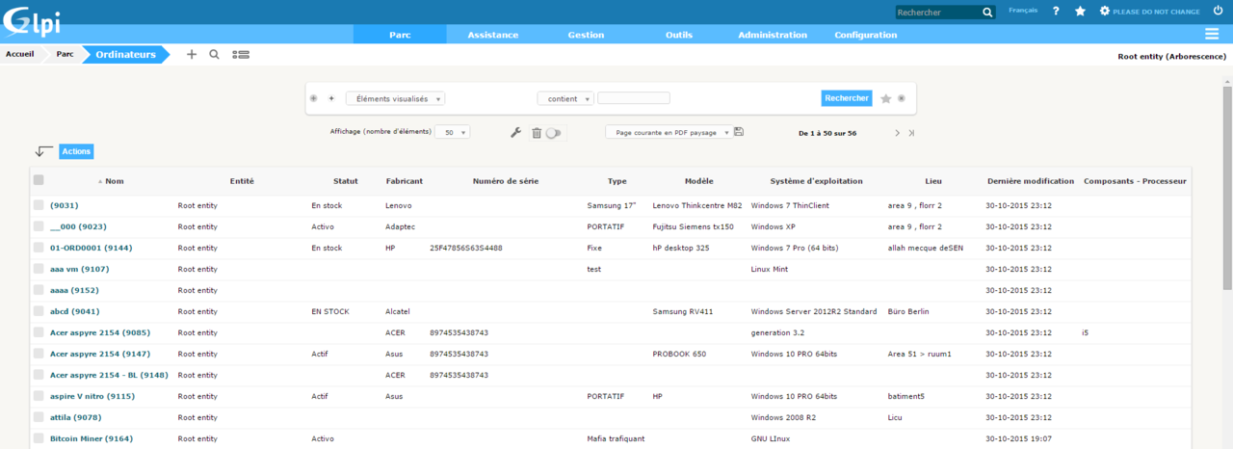
Task: Add global search criterion with circled plus
Action: tap(314, 98)
